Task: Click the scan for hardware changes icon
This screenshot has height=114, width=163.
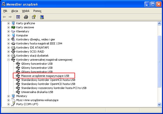Action: pyautogui.click(x=42, y=17)
